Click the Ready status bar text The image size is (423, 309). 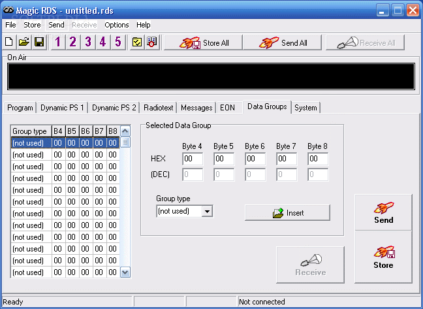click(x=12, y=302)
